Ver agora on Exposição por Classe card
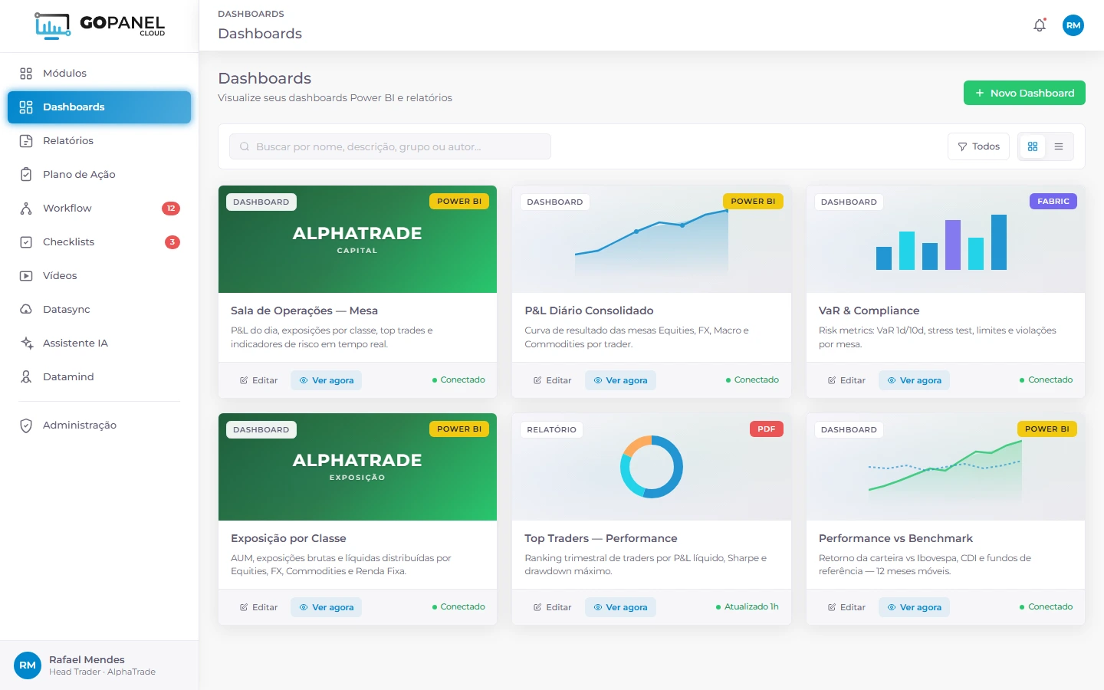1104x690 pixels. point(326,607)
